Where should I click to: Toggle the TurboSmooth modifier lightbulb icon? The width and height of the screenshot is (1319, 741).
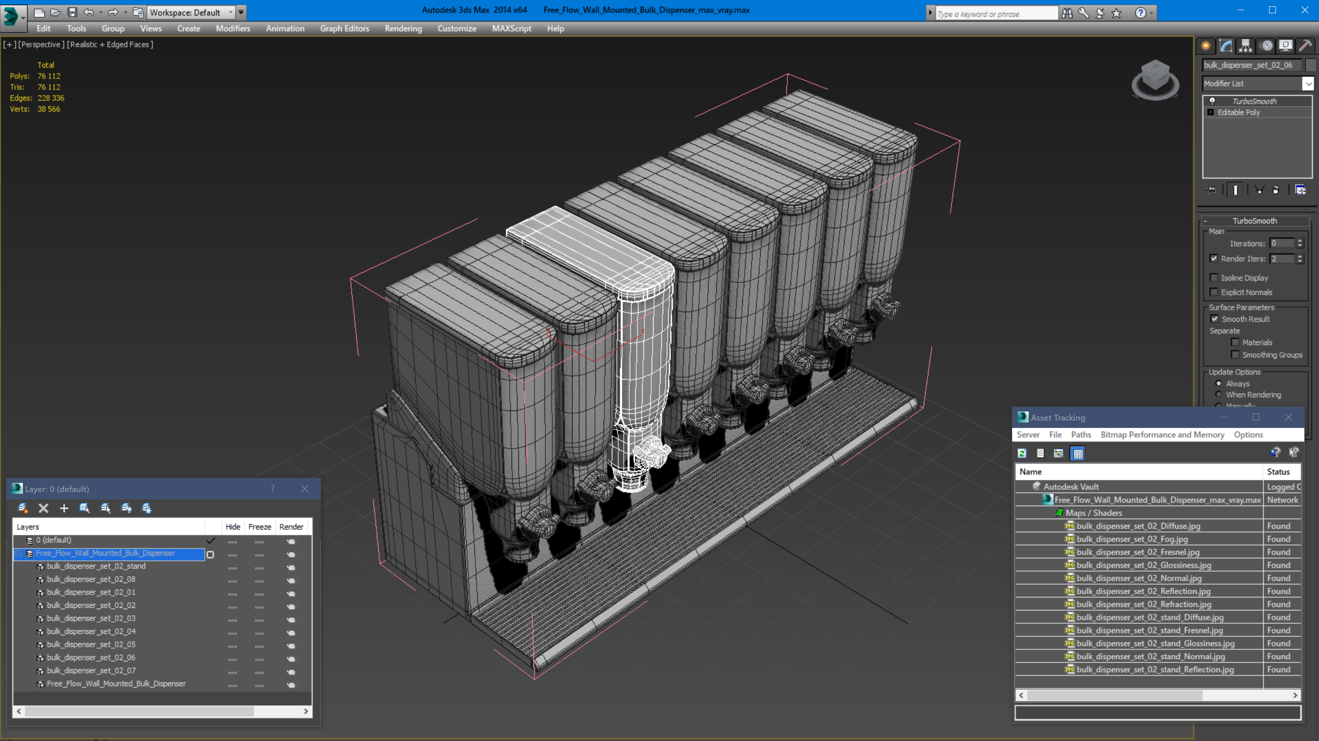[1212, 101]
